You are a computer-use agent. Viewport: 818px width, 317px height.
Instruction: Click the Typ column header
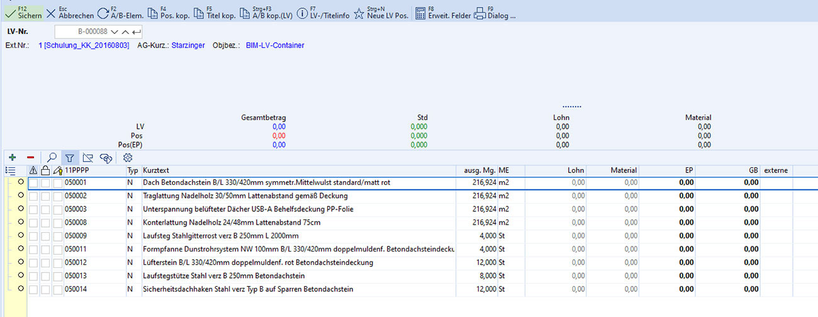click(x=133, y=170)
